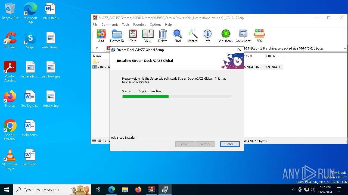Go up one folder level arrow

pos(97,48)
